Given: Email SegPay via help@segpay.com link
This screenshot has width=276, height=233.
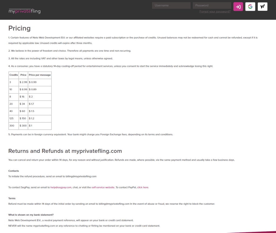Looking at the screenshot, I should (x=61, y=187).
